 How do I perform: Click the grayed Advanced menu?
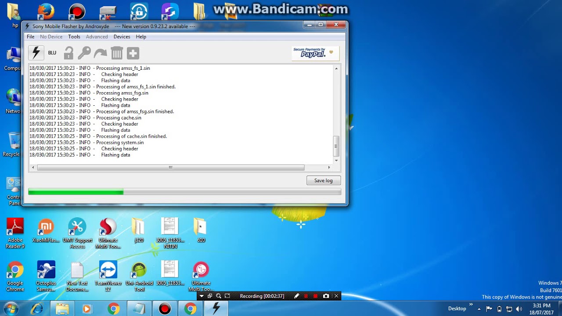(97, 37)
